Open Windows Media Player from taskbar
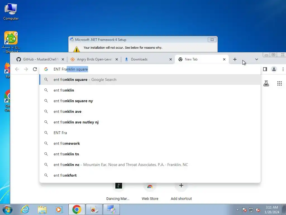The width and height of the screenshot is (286, 215). [59, 209]
